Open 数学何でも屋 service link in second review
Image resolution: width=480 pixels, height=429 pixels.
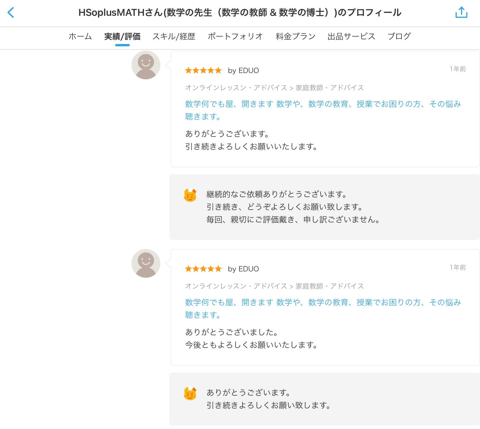(323, 309)
